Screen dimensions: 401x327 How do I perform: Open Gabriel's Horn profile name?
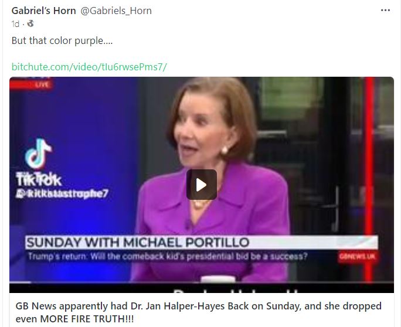[44, 11]
